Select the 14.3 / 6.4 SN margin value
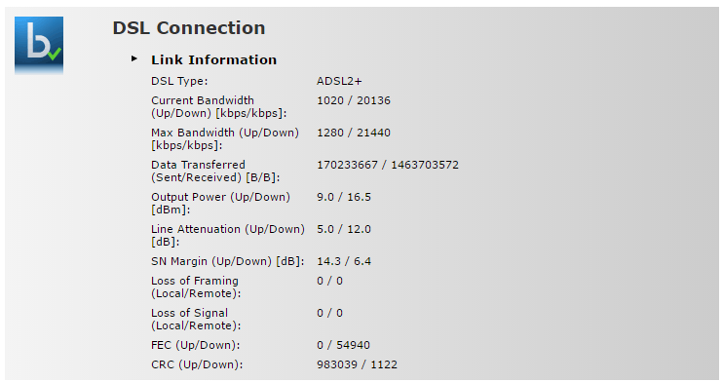Screen dimensions: 723x382 (344, 261)
